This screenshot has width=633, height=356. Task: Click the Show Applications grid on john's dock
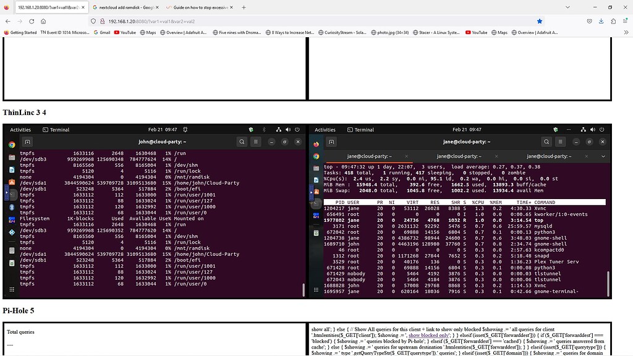click(11, 288)
